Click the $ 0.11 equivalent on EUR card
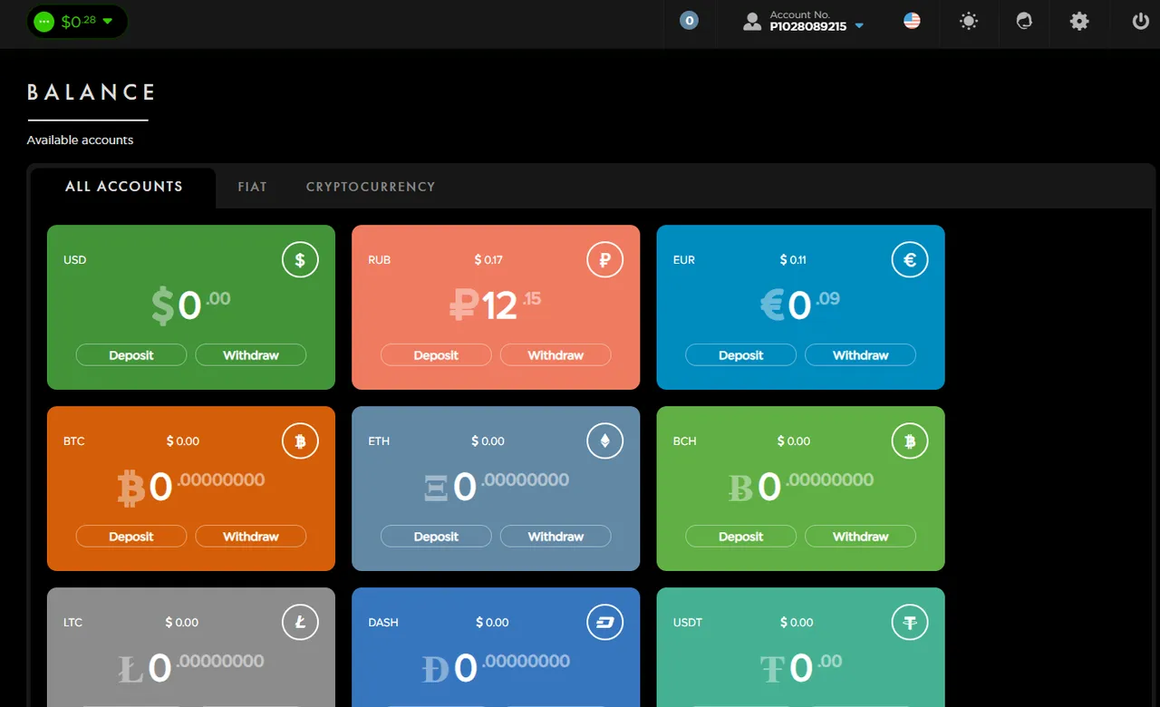The height and width of the screenshot is (707, 1160). 793,260
